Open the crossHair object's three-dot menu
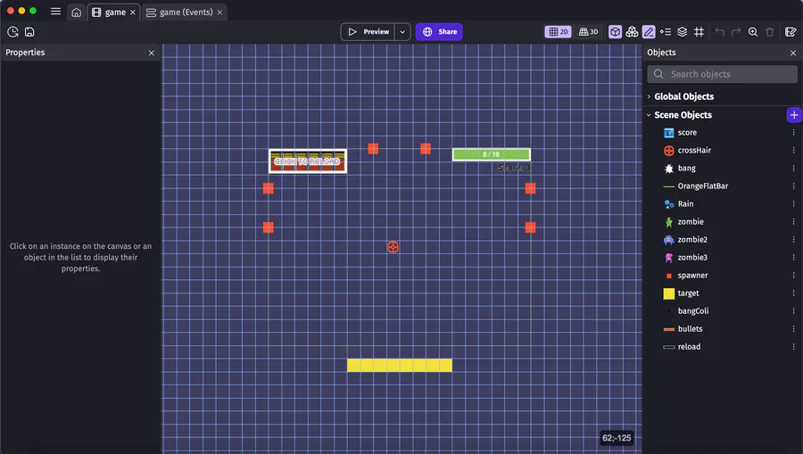Image resolution: width=803 pixels, height=454 pixels. point(793,151)
